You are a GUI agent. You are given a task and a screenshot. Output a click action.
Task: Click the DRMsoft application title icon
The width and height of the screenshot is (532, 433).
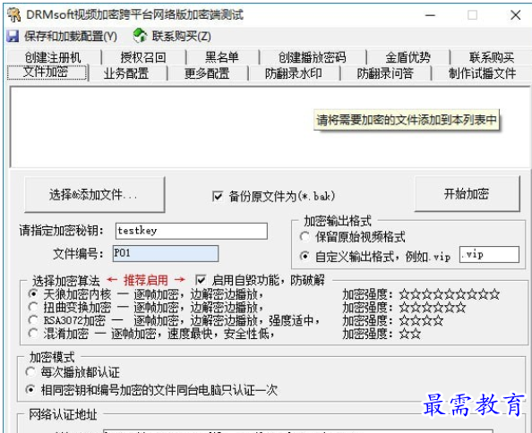click(14, 15)
